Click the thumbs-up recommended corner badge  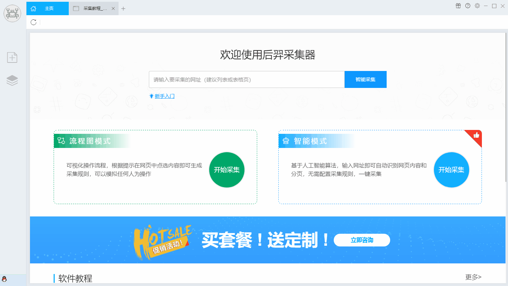476,135
